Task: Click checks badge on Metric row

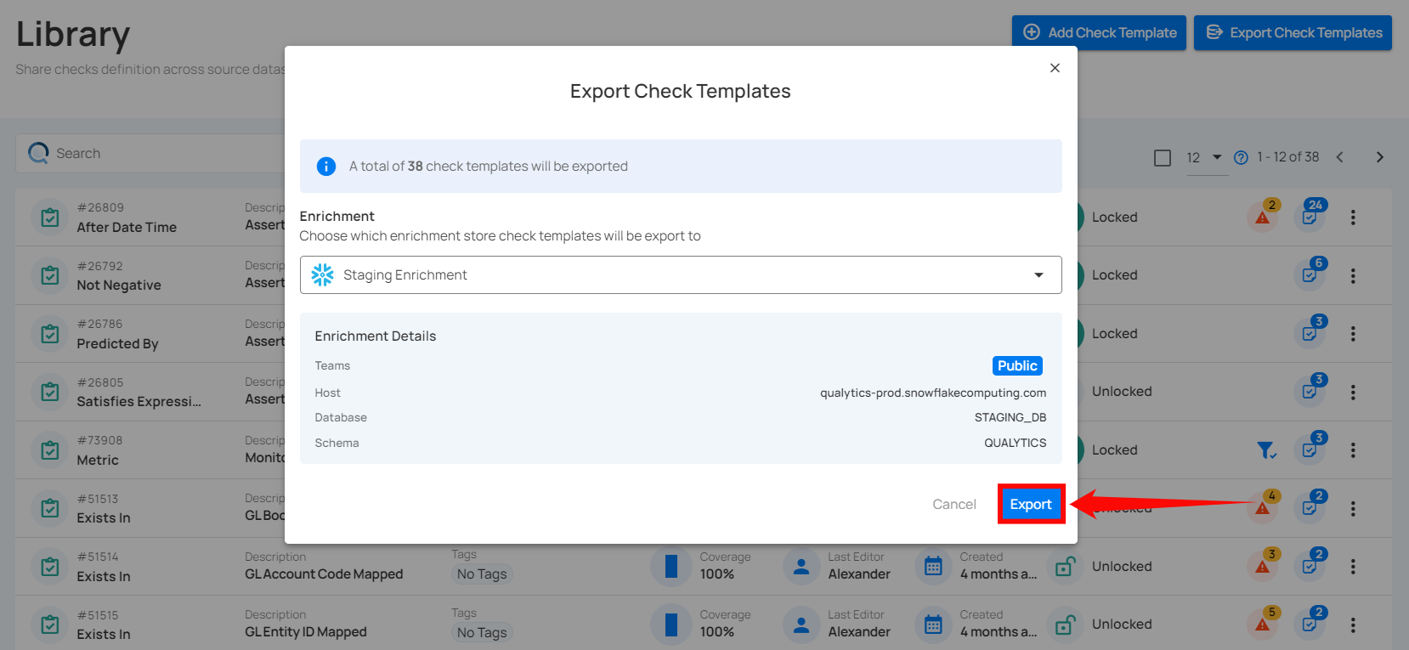Action: (1310, 449)
